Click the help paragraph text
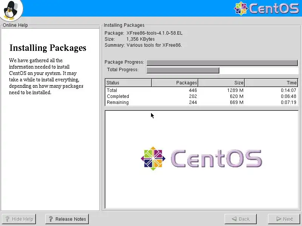302x226 pixels. pos(46,76)
